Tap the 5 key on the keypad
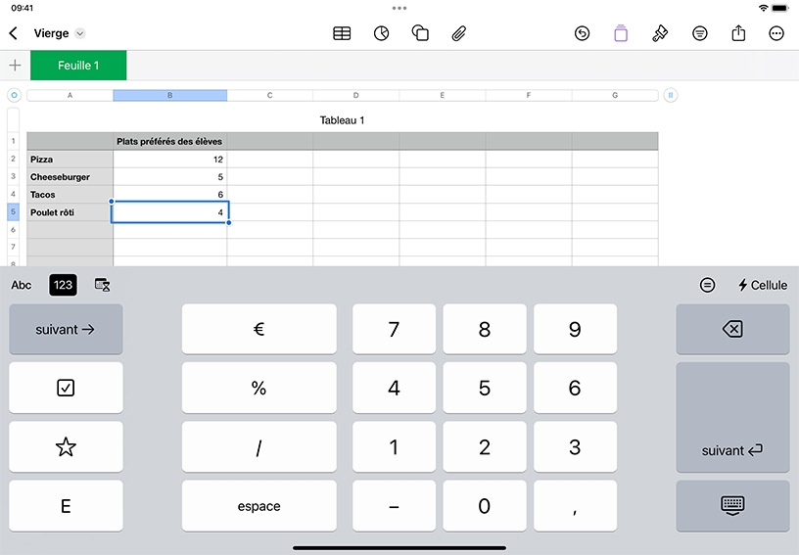Viewport: 799px width, 555px height. (x=485, y=388)
